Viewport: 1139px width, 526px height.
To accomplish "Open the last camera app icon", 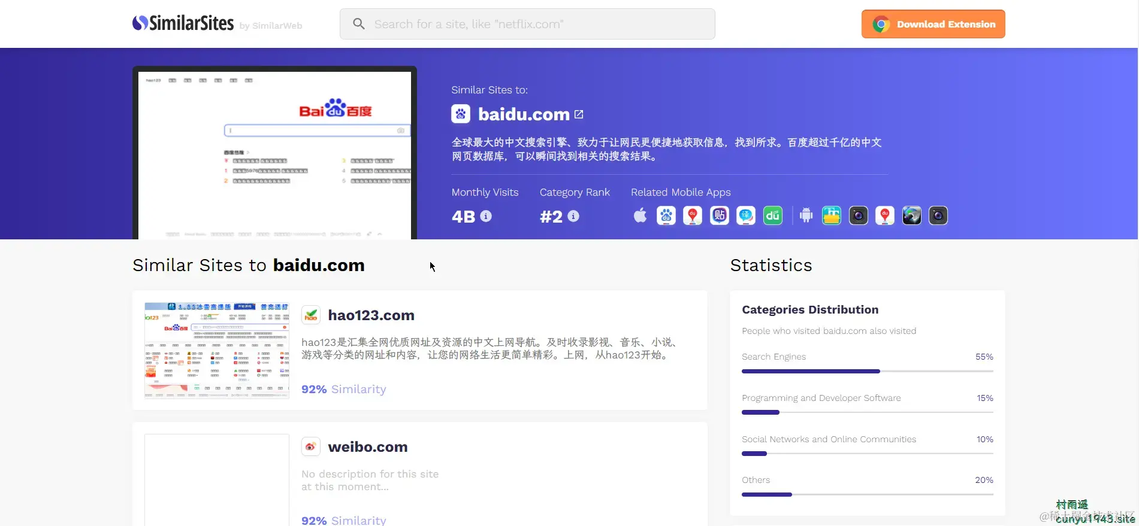I will click(938, 215).
